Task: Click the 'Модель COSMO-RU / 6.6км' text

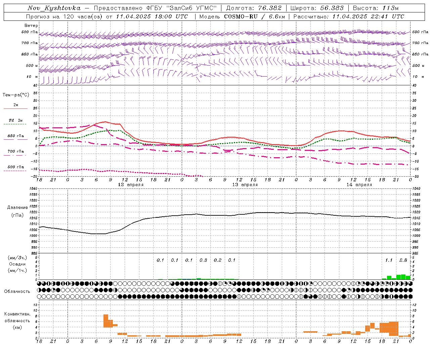Action: [x=242, y=16]
